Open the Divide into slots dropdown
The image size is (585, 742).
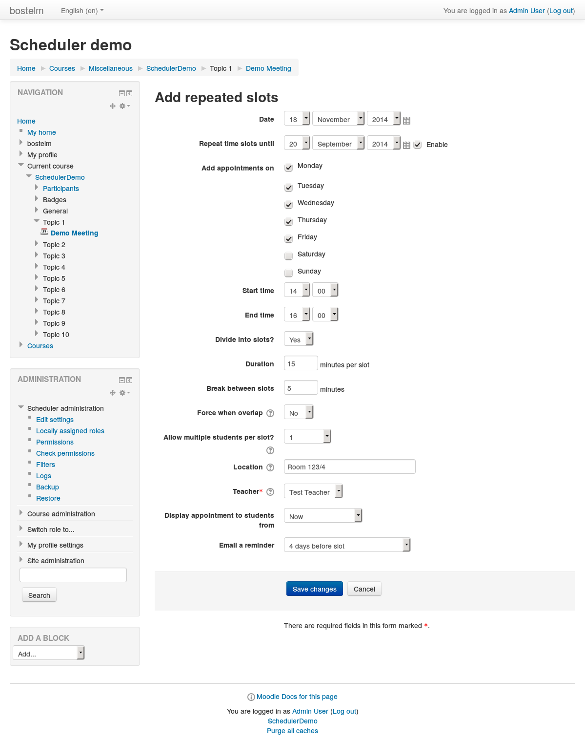coord(298,339)
